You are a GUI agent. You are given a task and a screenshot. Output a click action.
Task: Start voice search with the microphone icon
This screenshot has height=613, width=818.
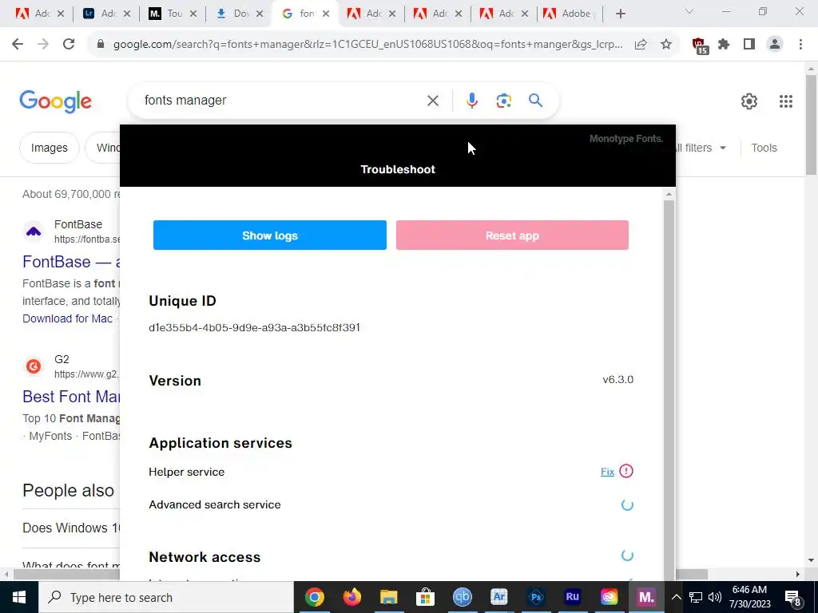point(471,101)
